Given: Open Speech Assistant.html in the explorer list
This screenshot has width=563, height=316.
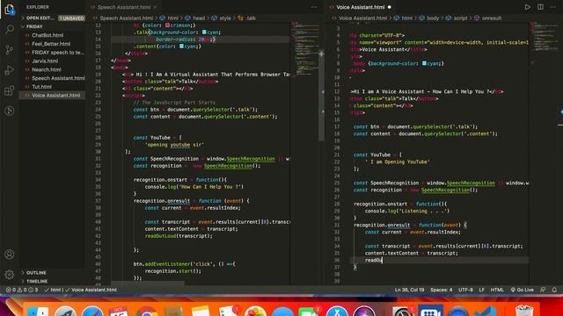Looking at the screenshot, I should pos(58,78).
